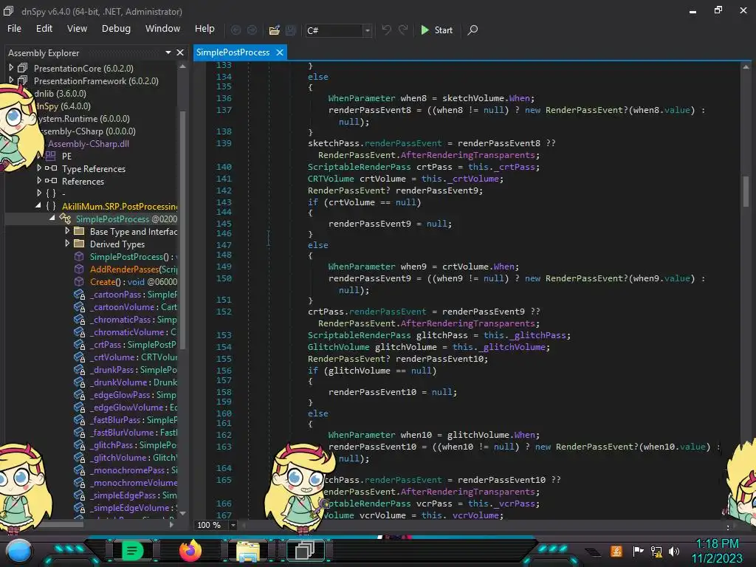Click the Assembly Explorer vertical scrollbar thumb
Image resolution: width=756 pixels, height=567 pixels.
click(x=183, y=229)
